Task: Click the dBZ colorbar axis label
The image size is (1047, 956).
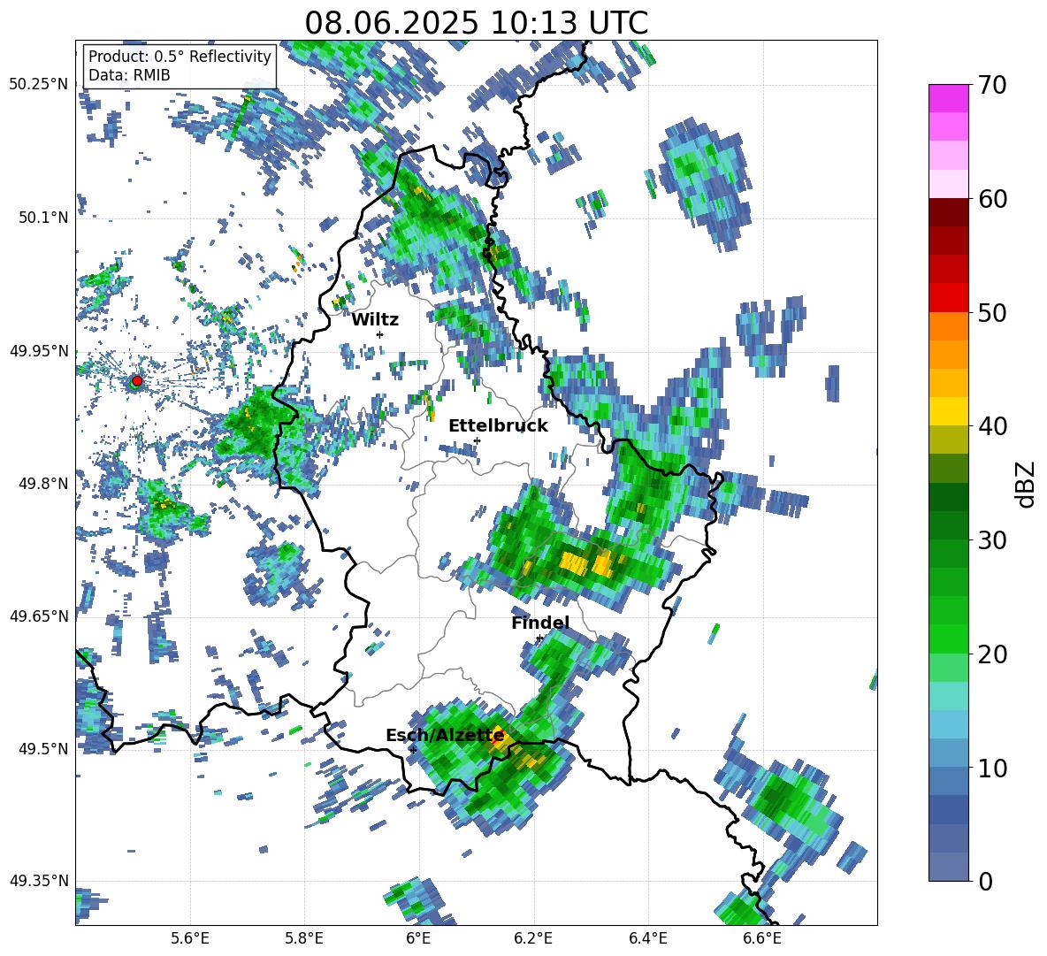Action: click(1027, 484)
